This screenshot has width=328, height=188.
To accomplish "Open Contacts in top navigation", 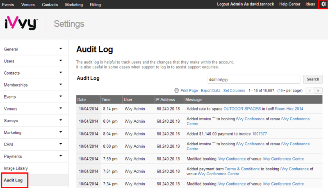I will pos(50,5).
